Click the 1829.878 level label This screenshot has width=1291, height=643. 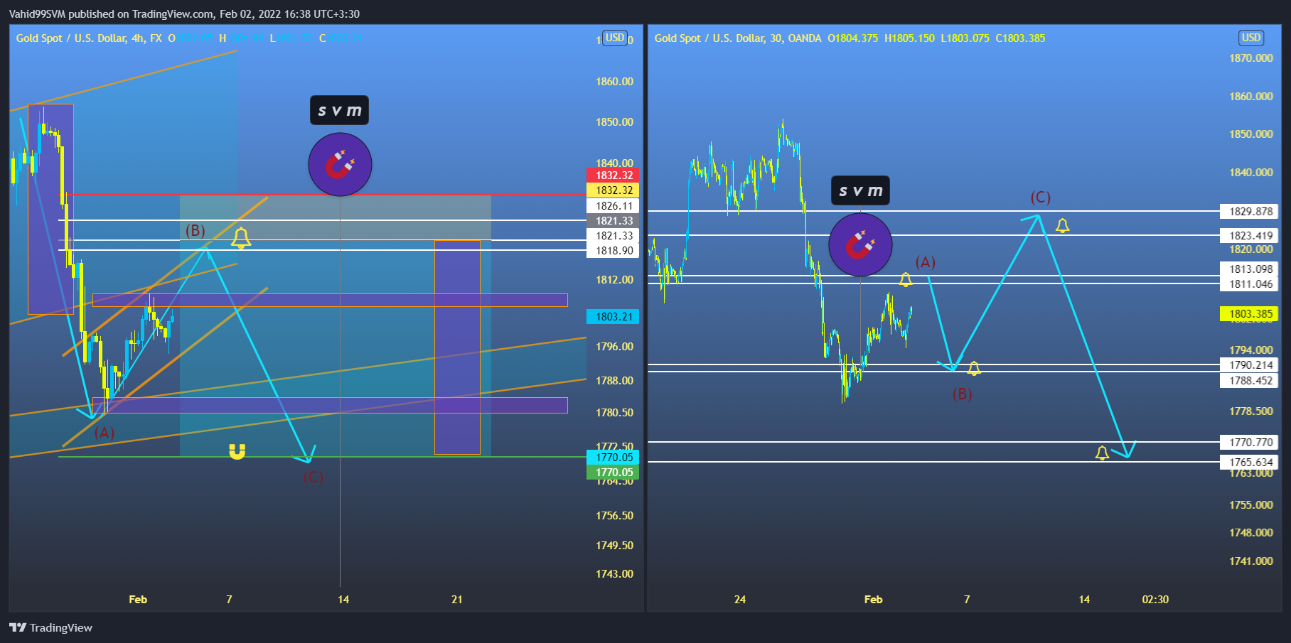point(1249,212)
